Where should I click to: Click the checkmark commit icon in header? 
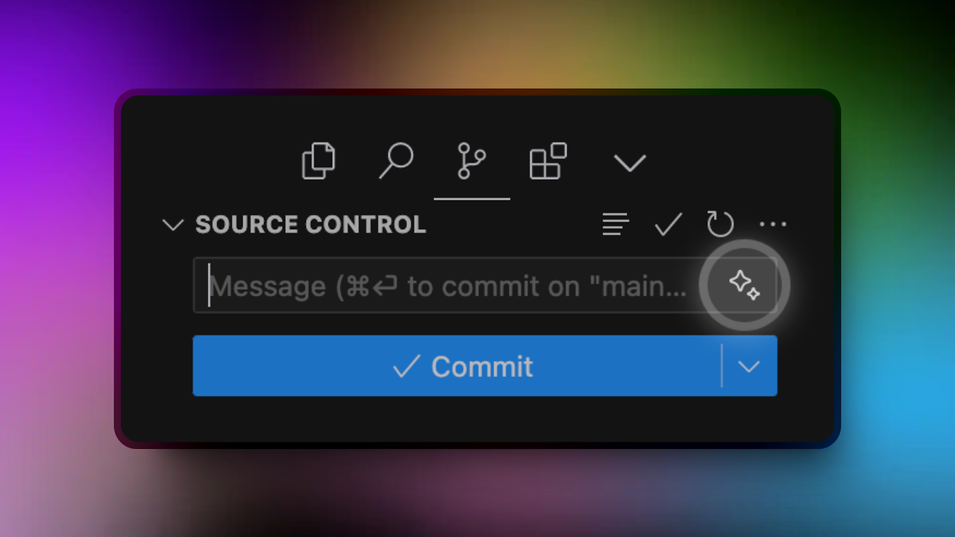pyautogui.click(x=668, y=224)
